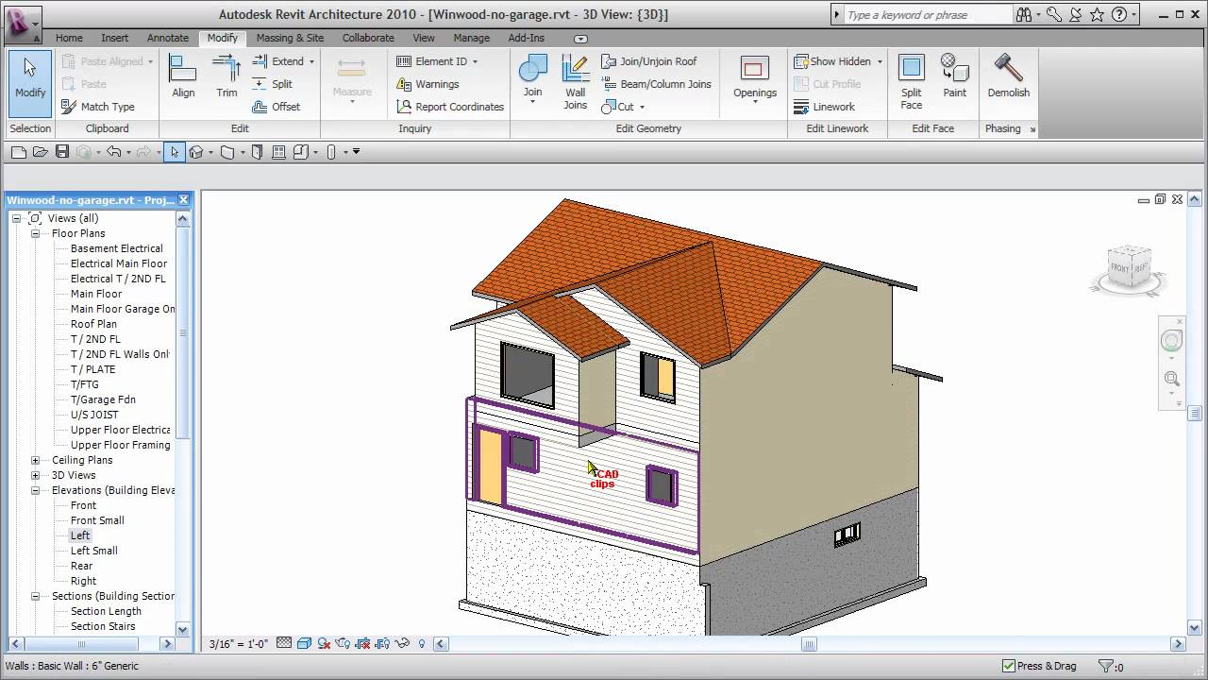
Task: Open the Massing & Site tab
Action: (290, 38)
